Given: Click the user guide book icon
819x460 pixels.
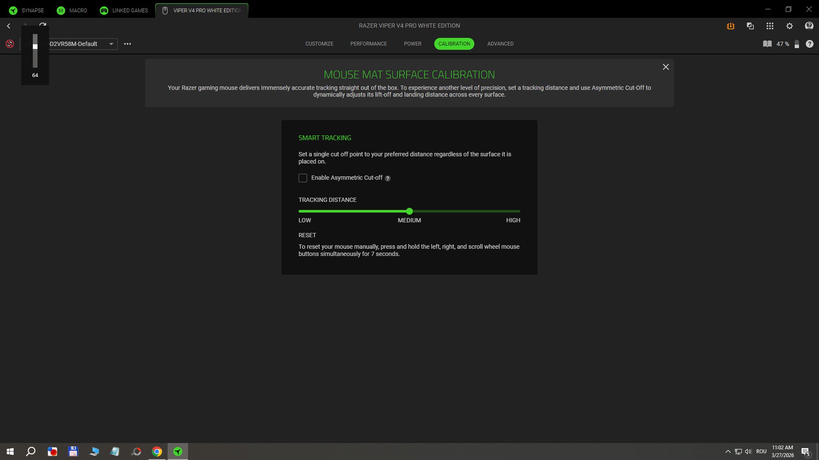Looking at the screenshot, I should 767,44.
